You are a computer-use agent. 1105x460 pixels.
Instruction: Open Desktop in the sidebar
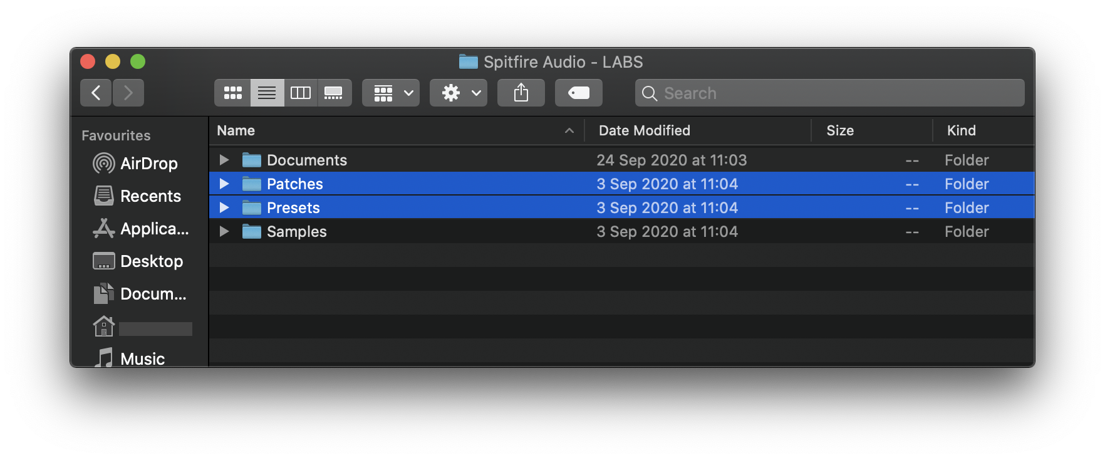(138, 261)
